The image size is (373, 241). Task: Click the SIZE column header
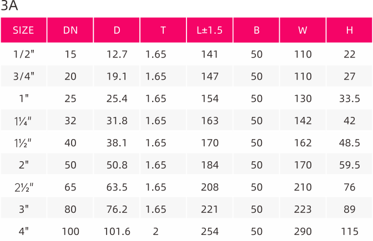(x=23, y=30)
